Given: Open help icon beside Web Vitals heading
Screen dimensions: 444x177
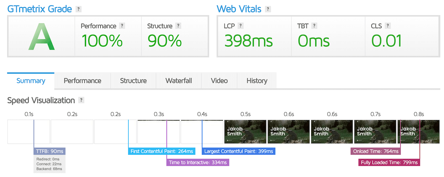Looking at the screenshot, I should 268,9.
